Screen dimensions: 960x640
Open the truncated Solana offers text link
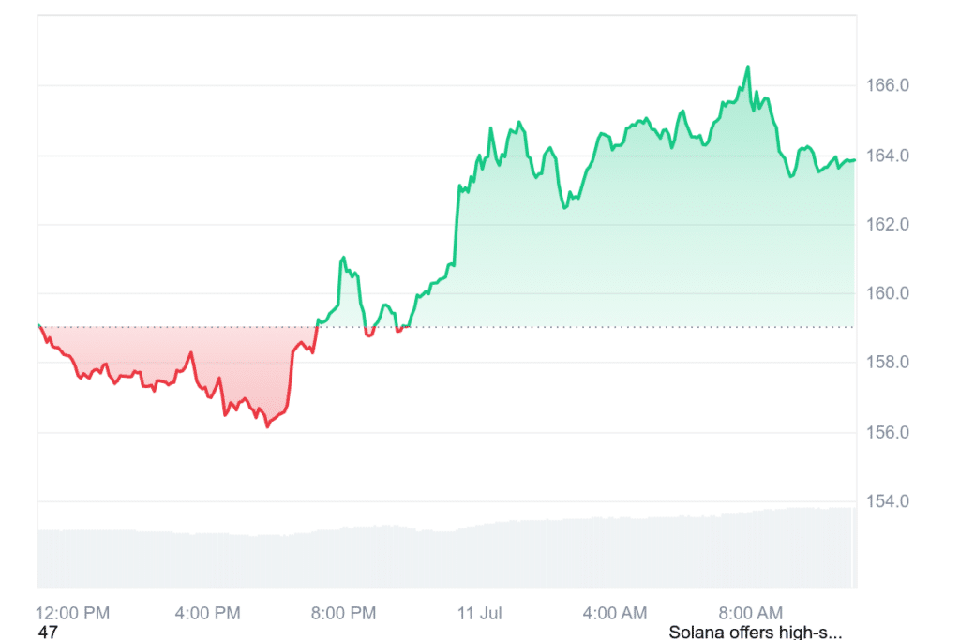coord(755,633)
